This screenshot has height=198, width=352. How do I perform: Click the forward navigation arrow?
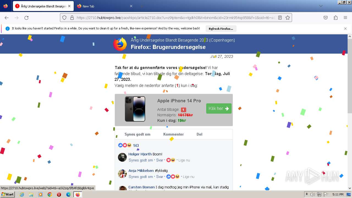coord(16,18)
